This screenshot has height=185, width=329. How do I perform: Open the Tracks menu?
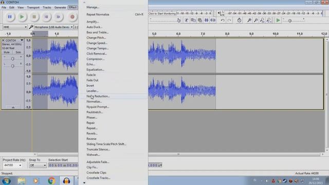47,7
